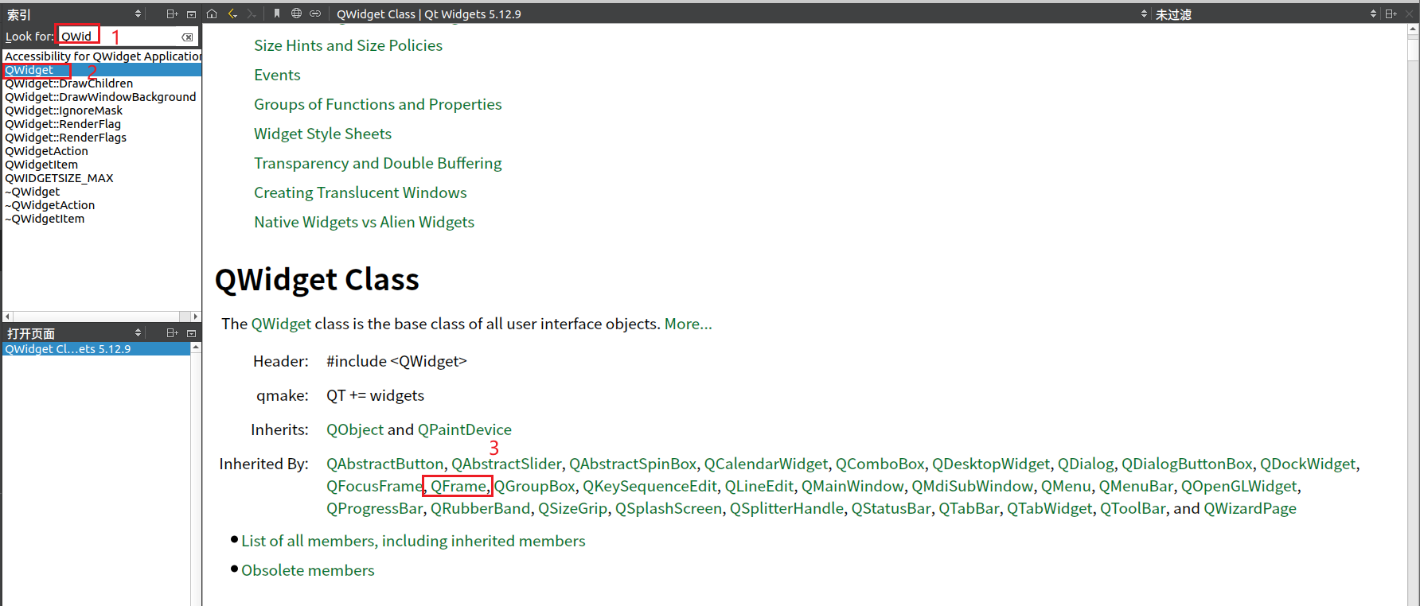1420x606 pixels.
Task: Open the Events section link
Action: [277, 75]
